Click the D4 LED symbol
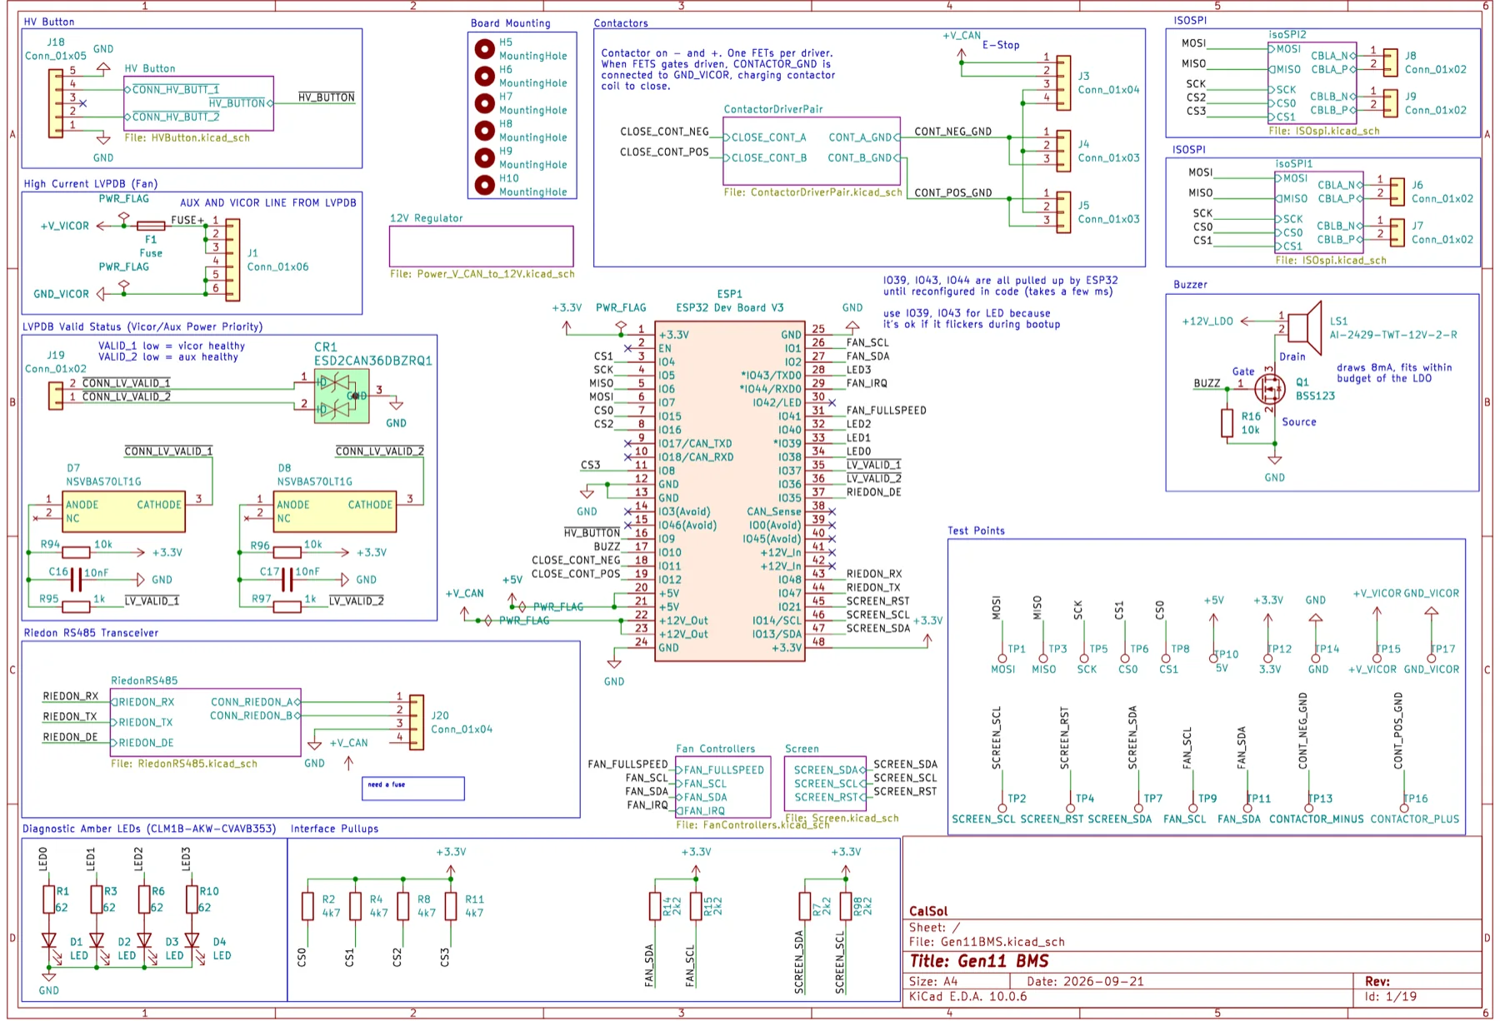This screenshot has width=1500, height=1021. point(192,941)
